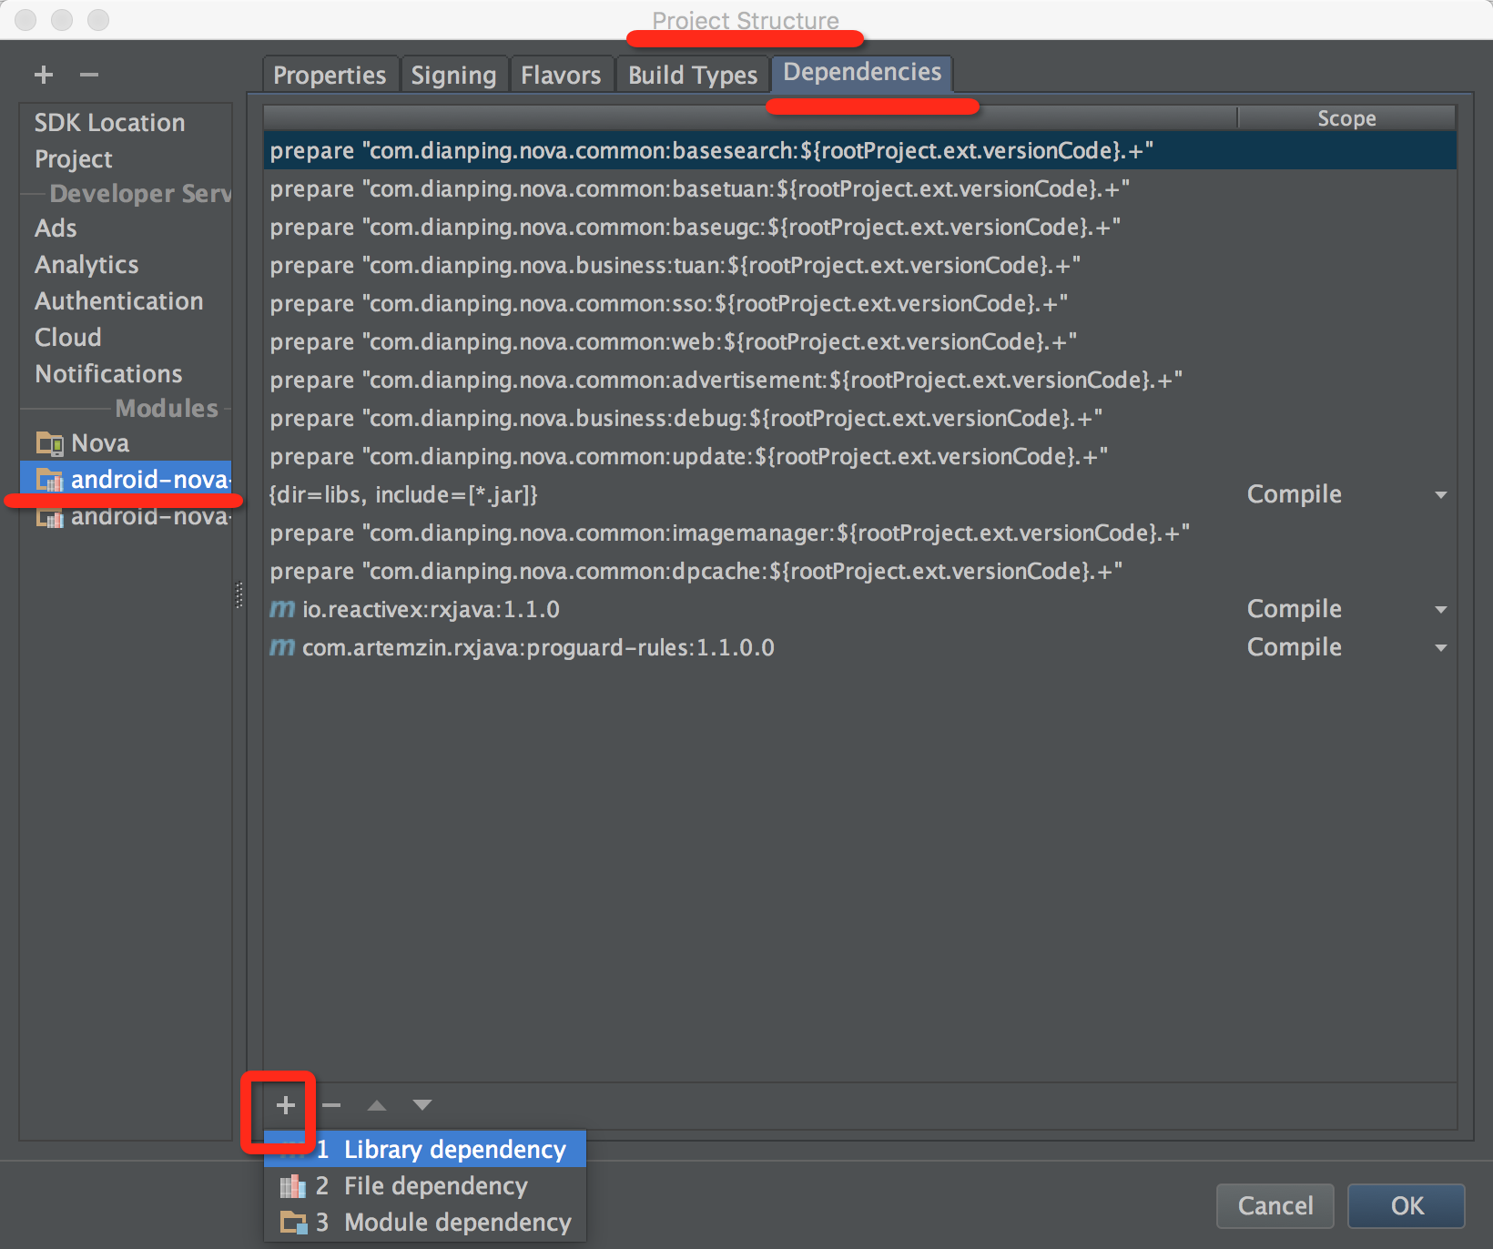Select the basesearch prepare dependency row
This screenshot has height=1249, width=1493.
[x=860, y=150]
